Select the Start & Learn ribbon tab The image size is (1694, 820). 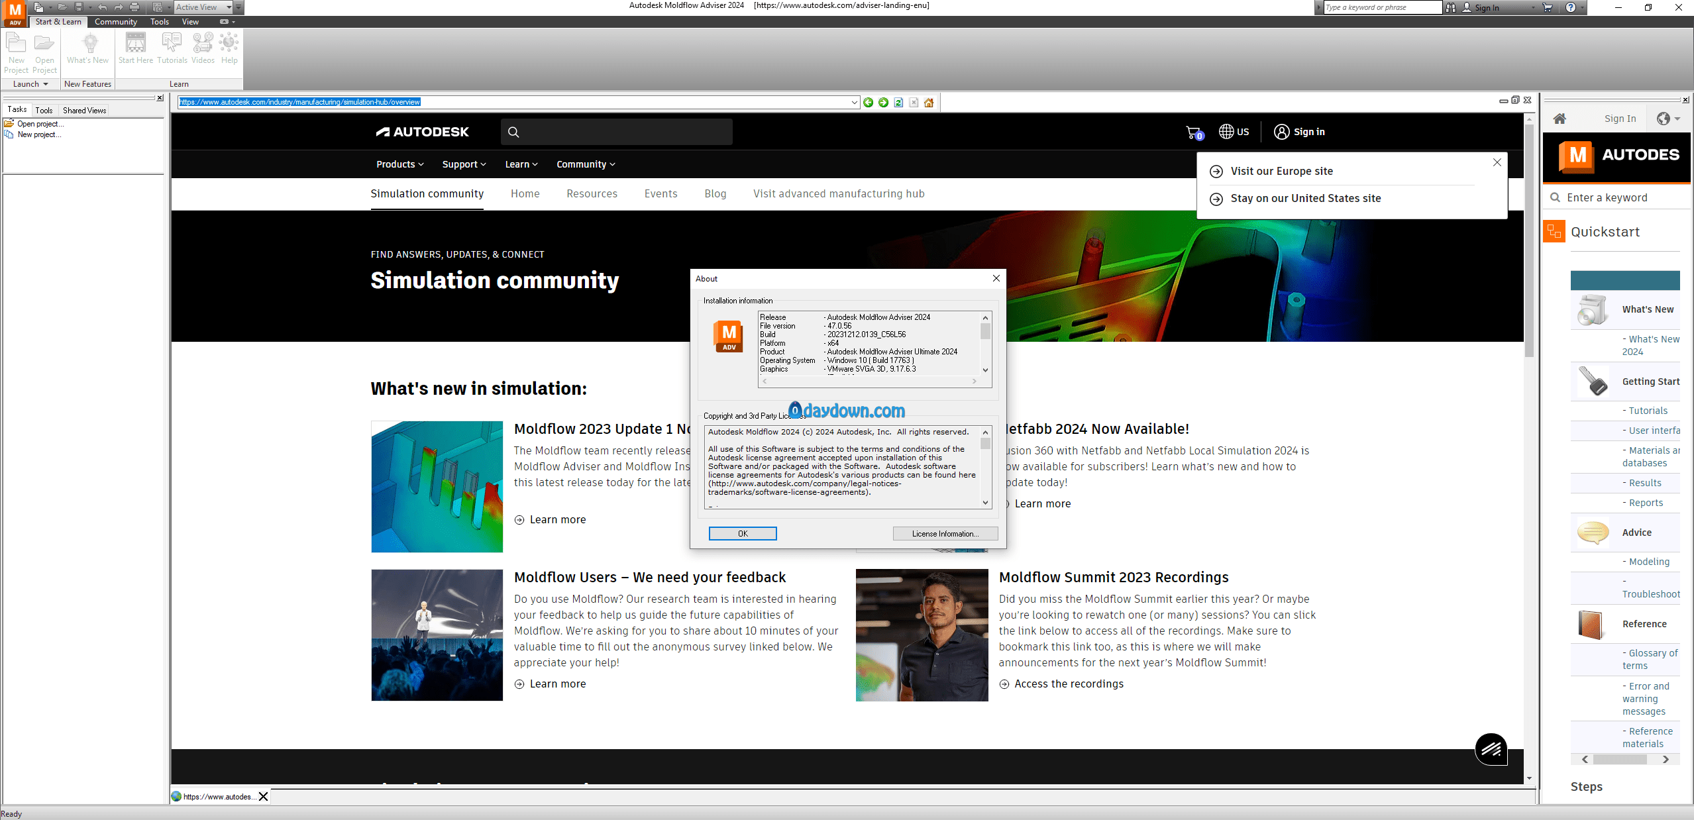[x=58, y=22]
